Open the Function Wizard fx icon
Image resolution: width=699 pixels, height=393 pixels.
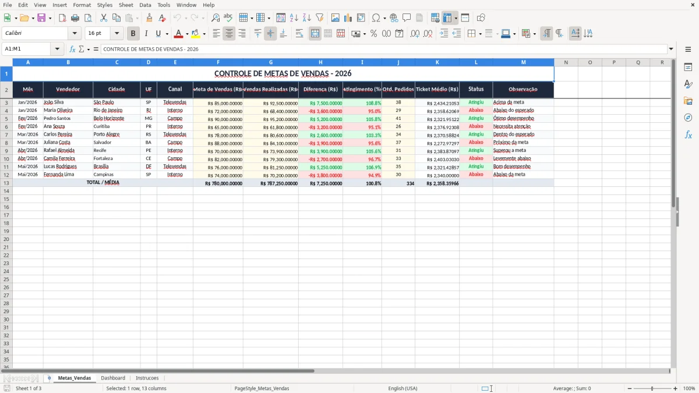click(x=72, y=49)
